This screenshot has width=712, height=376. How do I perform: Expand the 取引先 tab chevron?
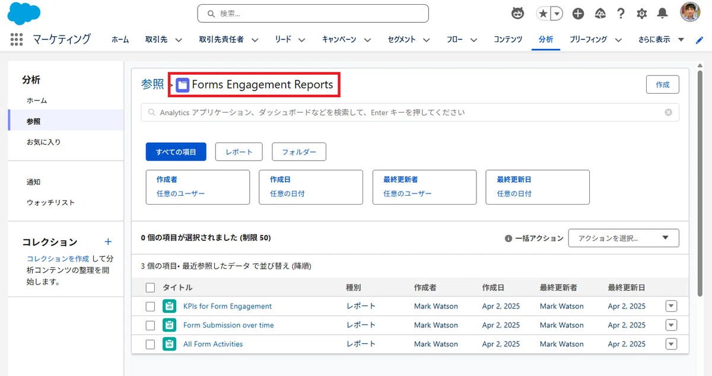[178, 40]
